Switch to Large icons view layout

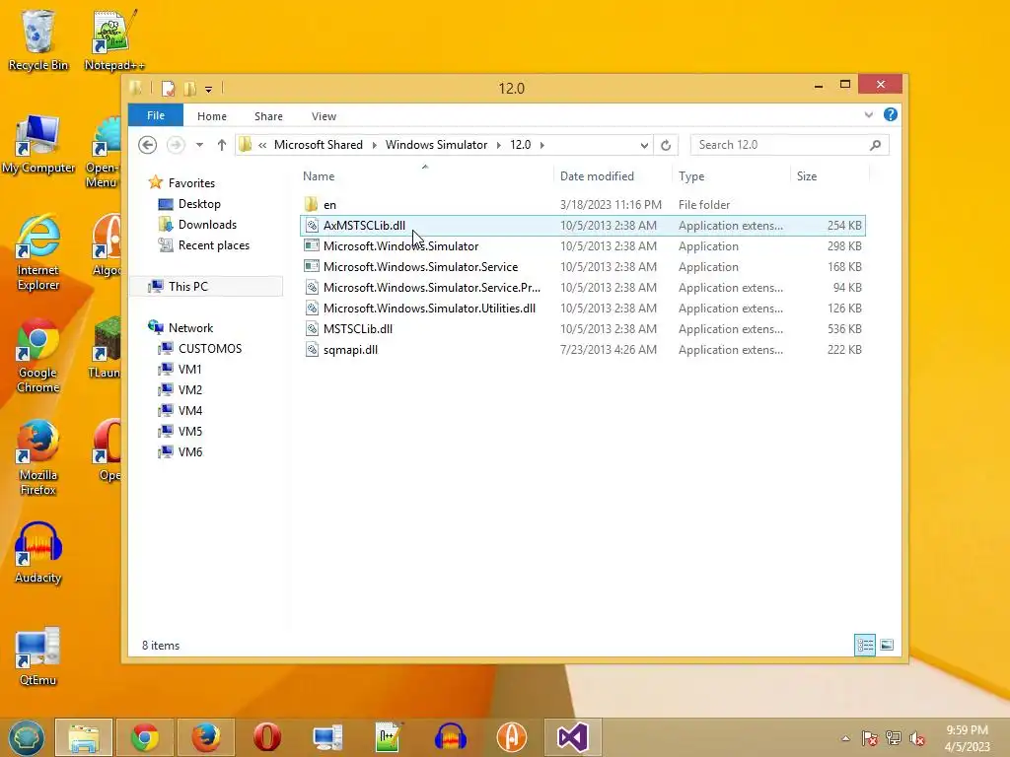pos(887,645)
